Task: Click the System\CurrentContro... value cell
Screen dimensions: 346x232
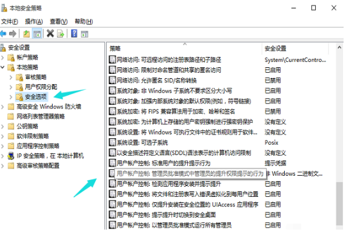Action: pyautogui.click(x=295, y=60)
